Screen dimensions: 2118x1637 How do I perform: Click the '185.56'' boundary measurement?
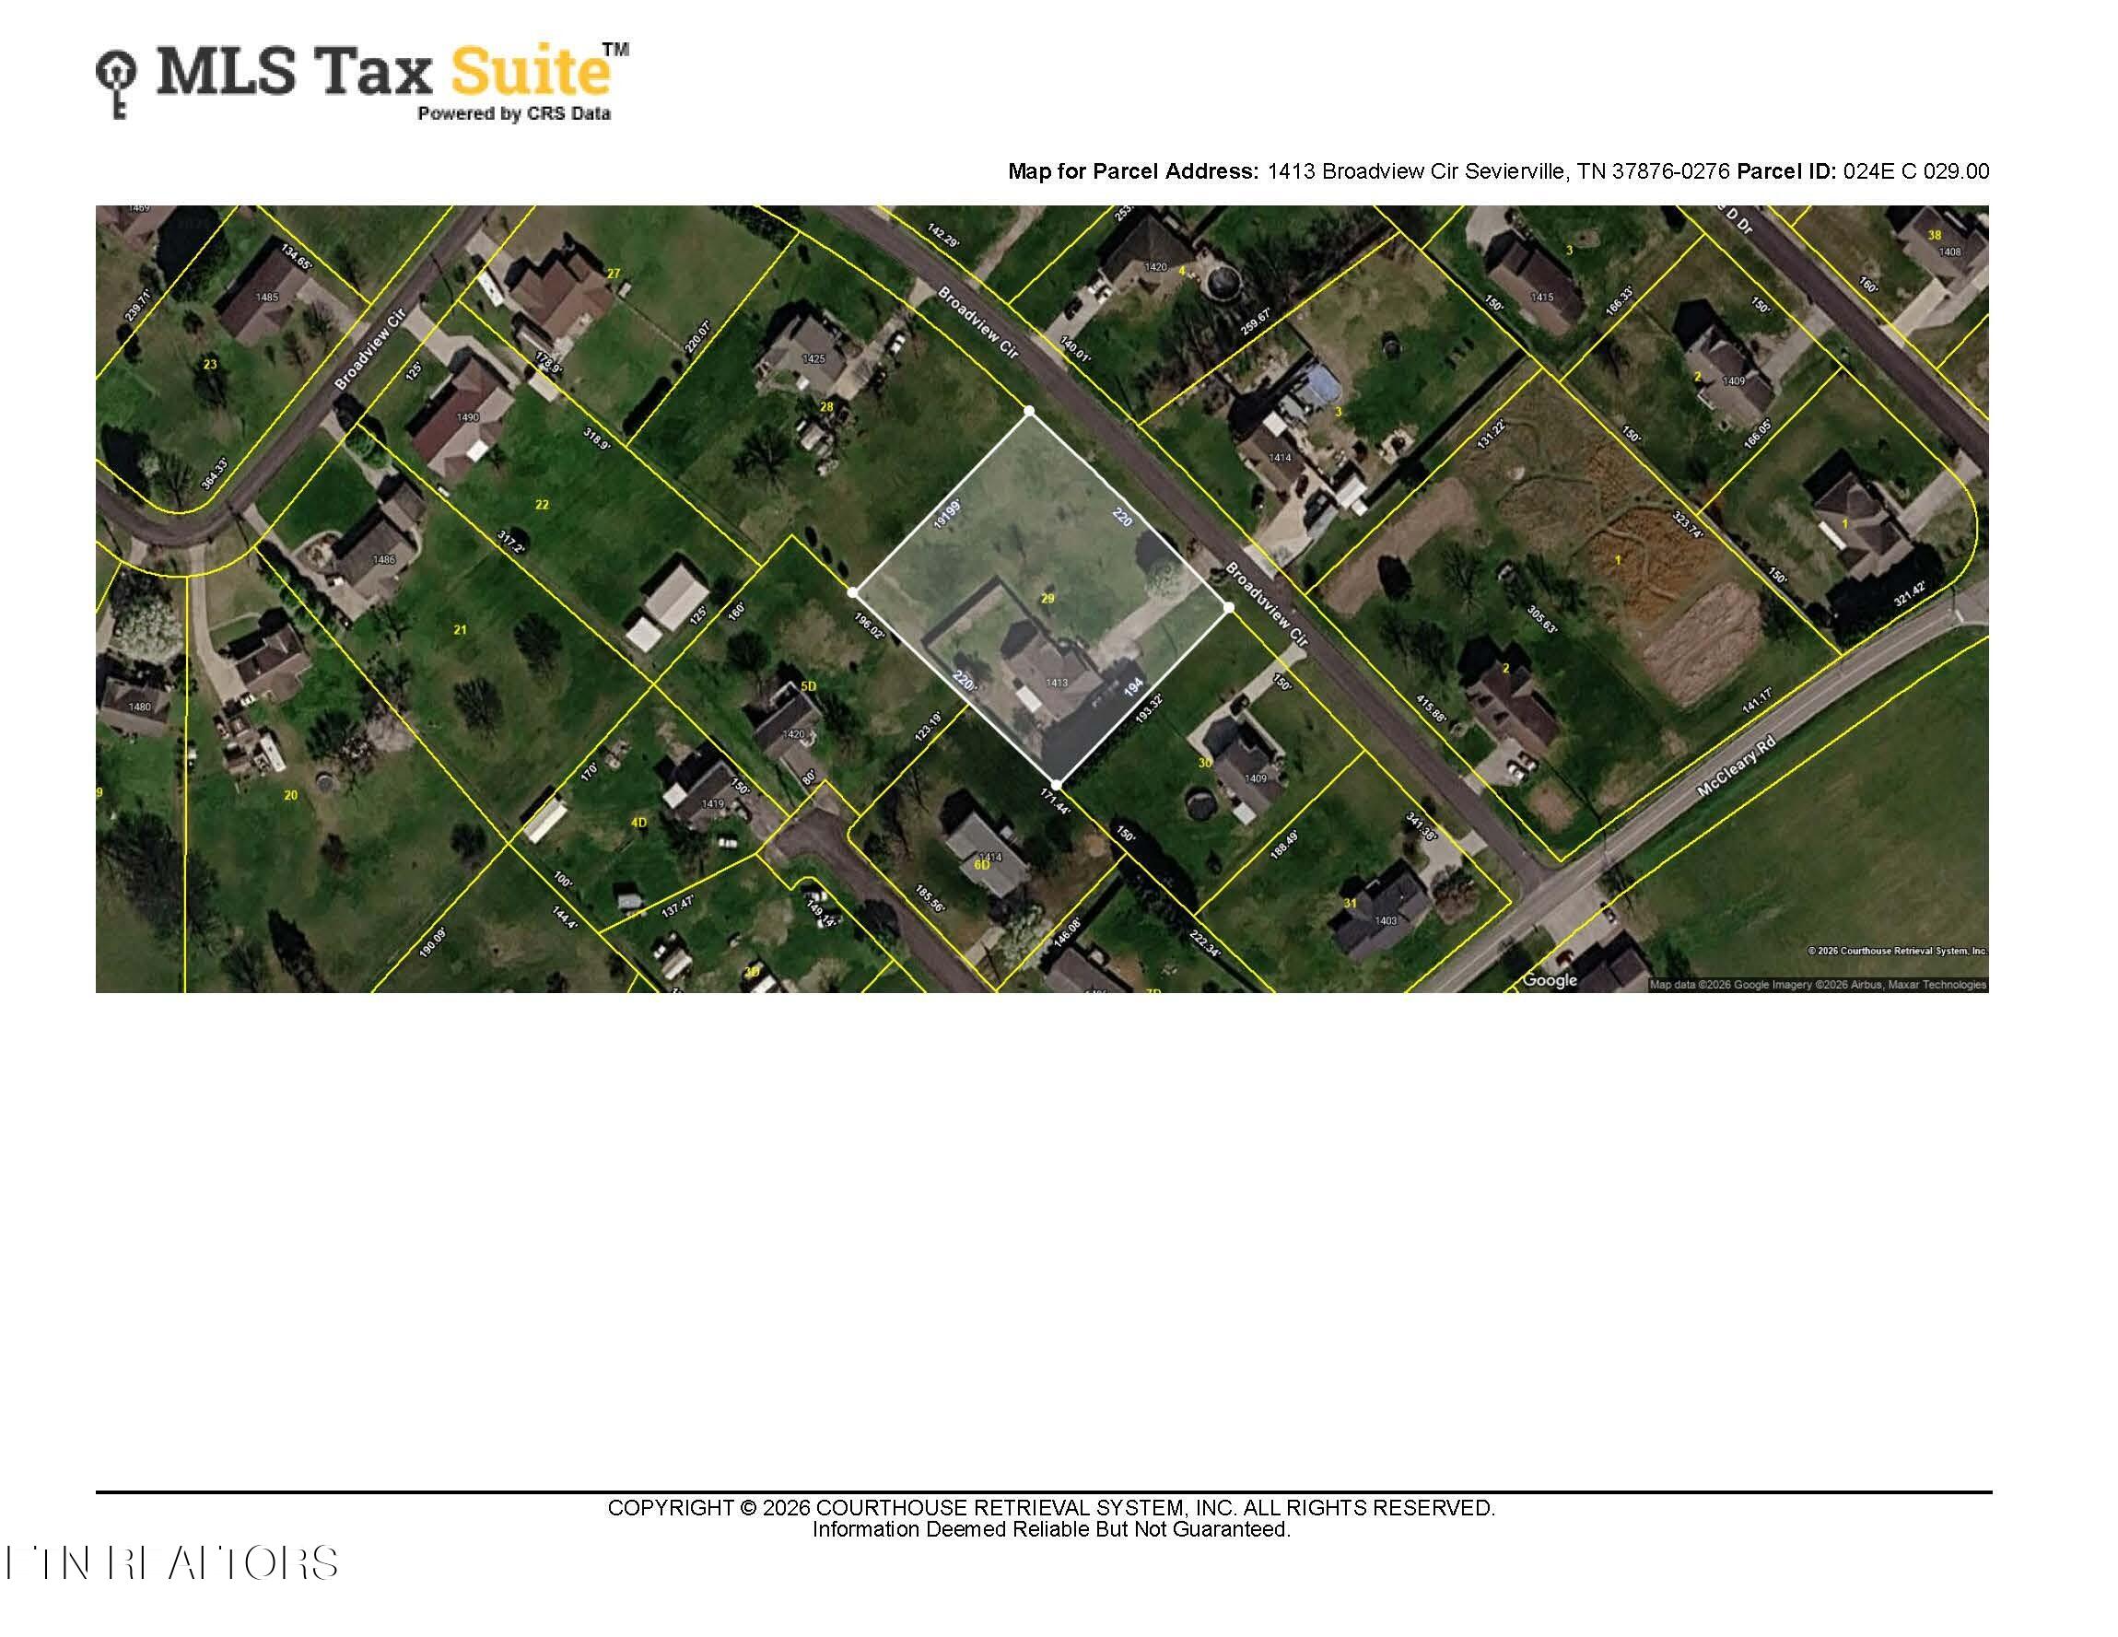pos(929,897)
